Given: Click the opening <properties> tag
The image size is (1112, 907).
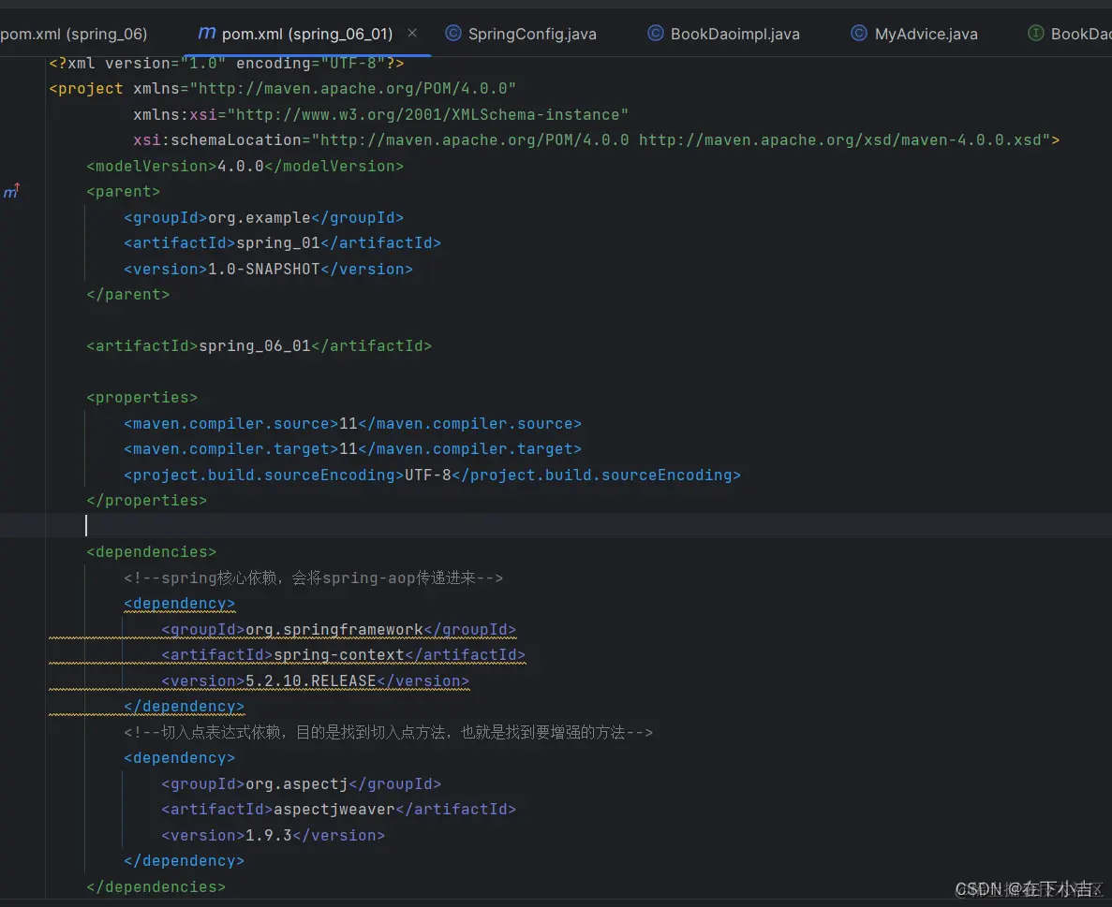Looking at the screenshot, I should [141, 398].
